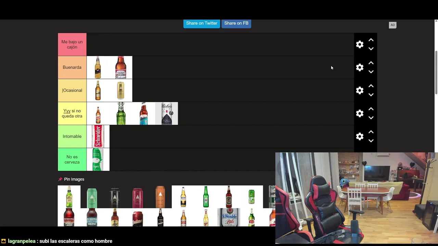Click the Share on Twitter button
This screenshot has height=246, width=438.
(202, 23)
